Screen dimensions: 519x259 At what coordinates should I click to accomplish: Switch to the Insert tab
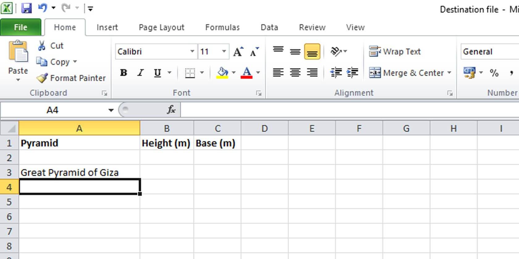pos(107,27)
